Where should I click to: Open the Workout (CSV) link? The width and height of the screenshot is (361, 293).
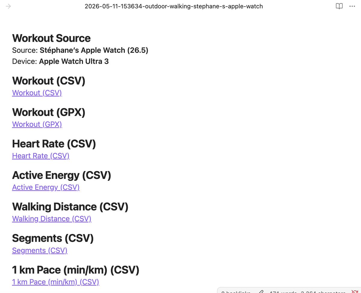coord(37,93)
